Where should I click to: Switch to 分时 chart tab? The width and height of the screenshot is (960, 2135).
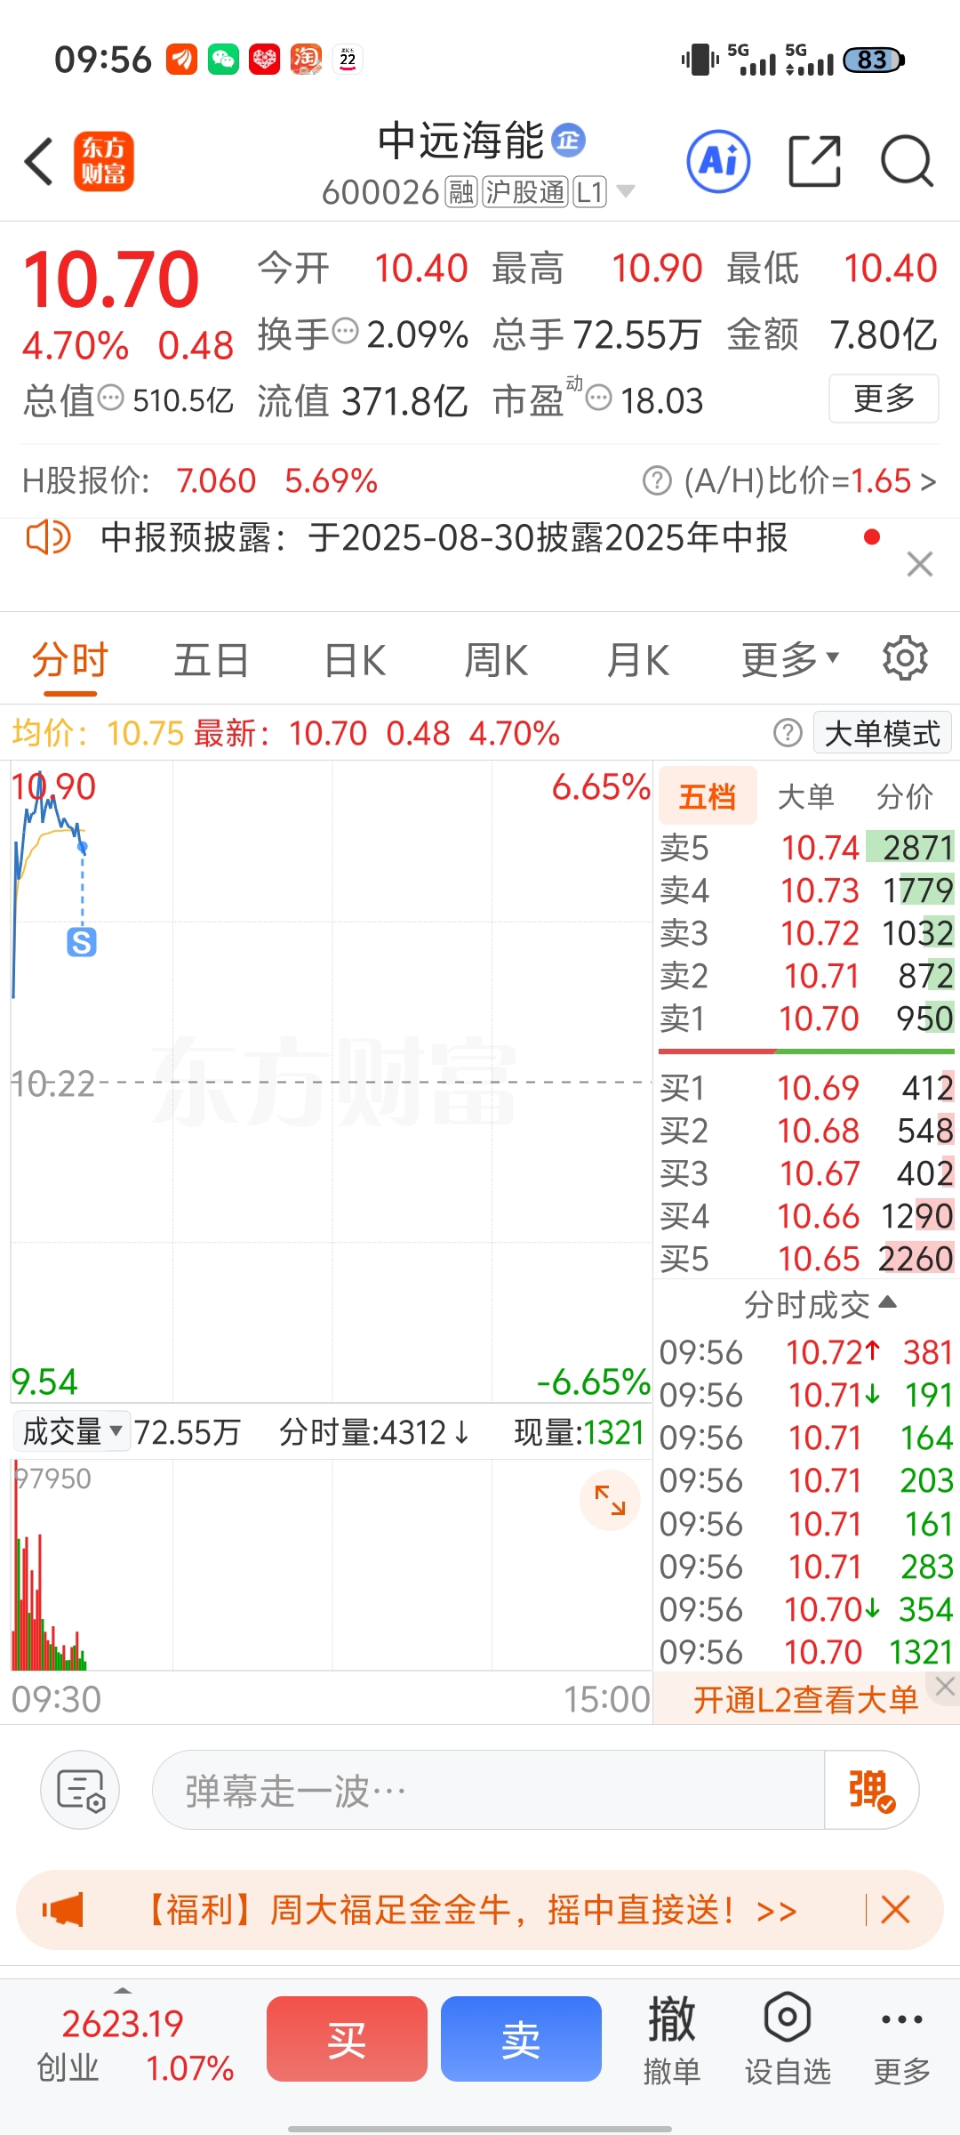coord(70,661)
